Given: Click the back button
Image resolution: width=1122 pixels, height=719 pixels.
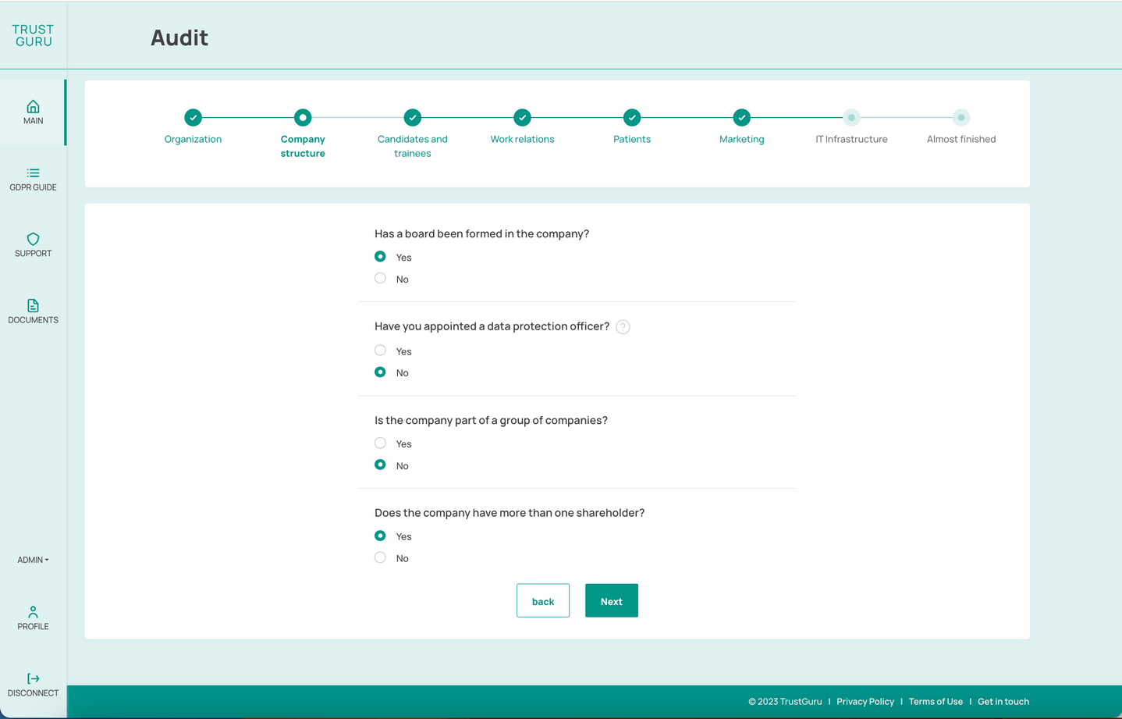Looking at the screenshot, I should pos(542,601).
